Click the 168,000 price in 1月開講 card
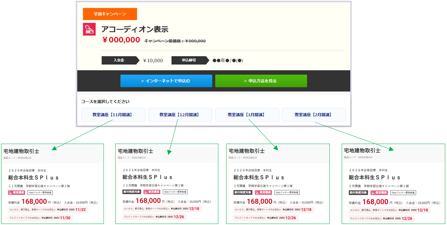This screenshot has height=225, width=447. click(x=259, y=202)
